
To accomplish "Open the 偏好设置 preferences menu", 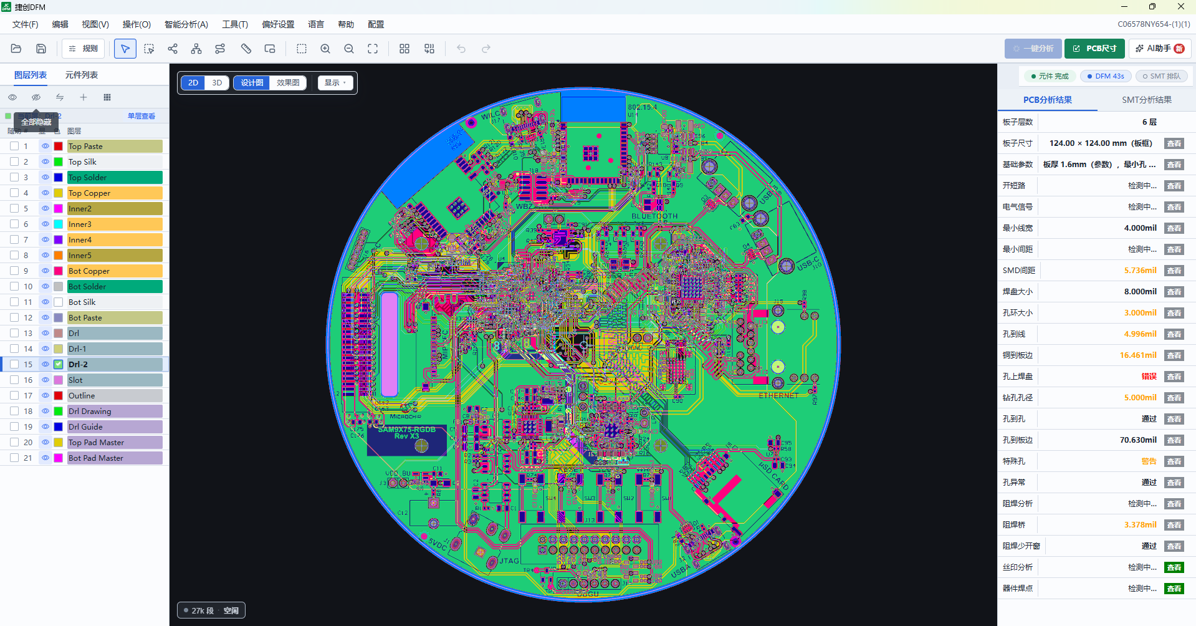I will [x=278, y=24].
